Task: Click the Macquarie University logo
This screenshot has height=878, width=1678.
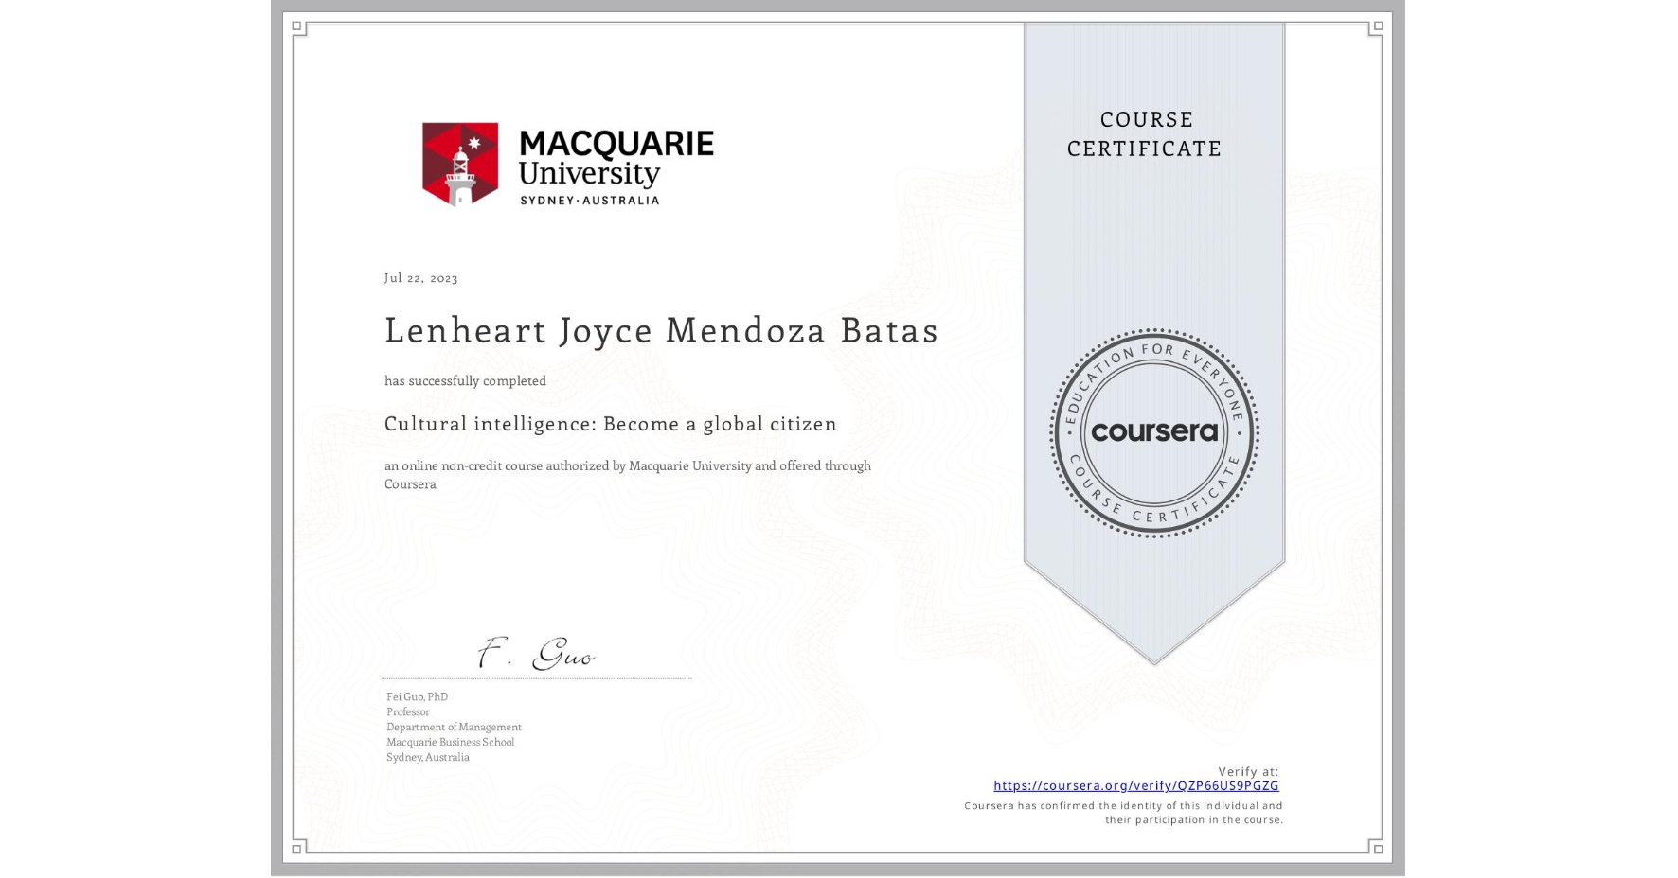Action: 566,163
